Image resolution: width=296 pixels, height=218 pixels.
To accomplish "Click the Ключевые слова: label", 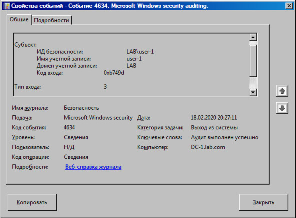I will tap(159, 137).
